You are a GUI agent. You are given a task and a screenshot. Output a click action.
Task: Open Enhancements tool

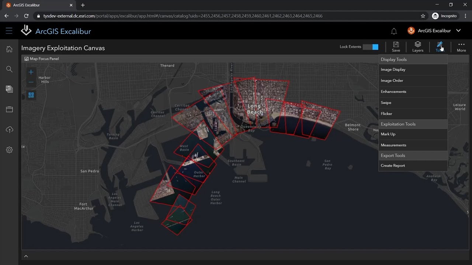(413, 92)
